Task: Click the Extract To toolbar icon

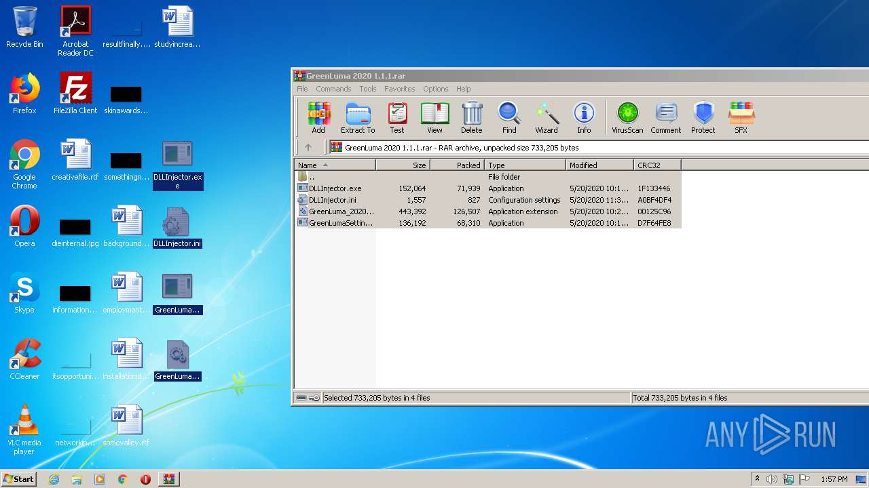Action: [x=358, y=118]
